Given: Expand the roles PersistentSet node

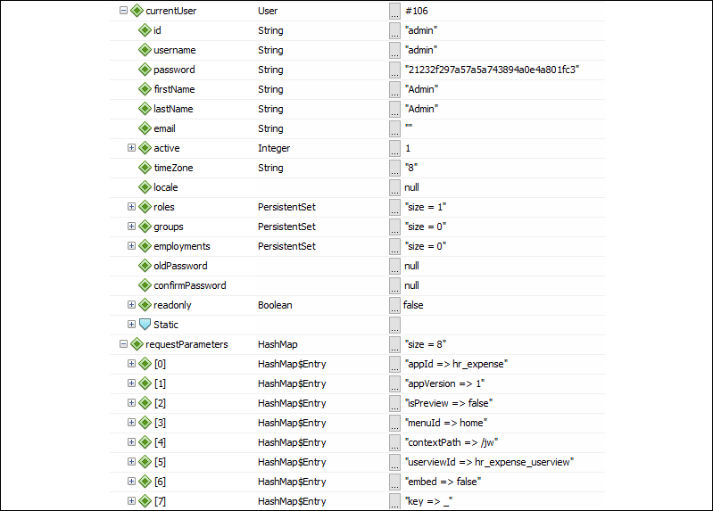Looking at the screenshot, I should [131, 207].
